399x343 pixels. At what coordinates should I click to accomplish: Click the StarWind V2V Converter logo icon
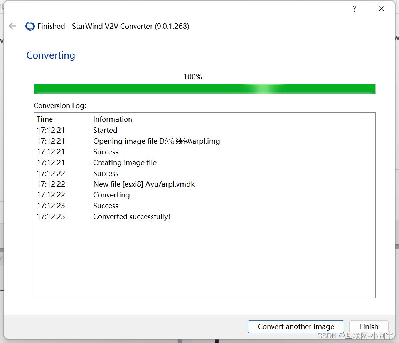(x=30, y=26)
